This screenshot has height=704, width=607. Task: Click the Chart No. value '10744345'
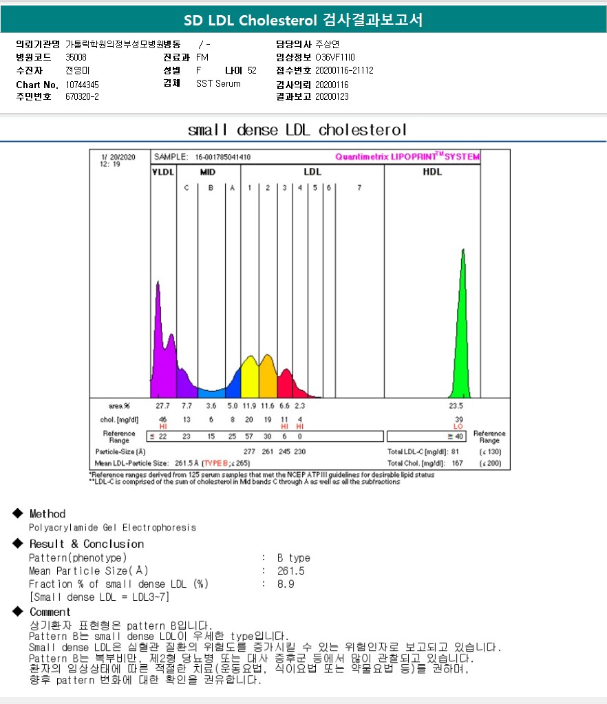(82, 85)
